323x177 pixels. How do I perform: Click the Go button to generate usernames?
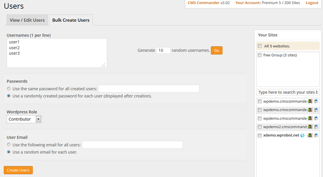click(216, 50)
